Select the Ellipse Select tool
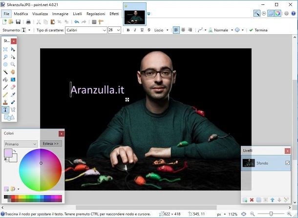Viewport: 298px width, 218px height. 5,65
